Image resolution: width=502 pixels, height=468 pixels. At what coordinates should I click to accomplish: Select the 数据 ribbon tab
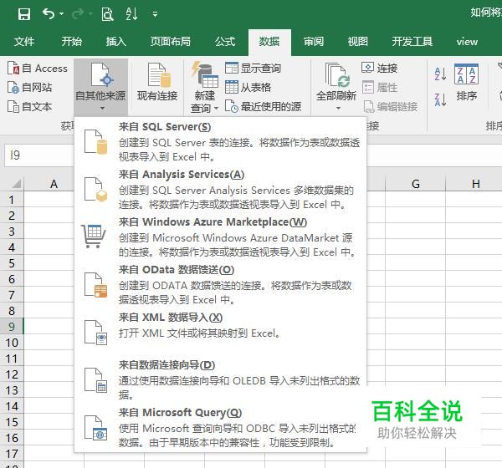(269, 42)
